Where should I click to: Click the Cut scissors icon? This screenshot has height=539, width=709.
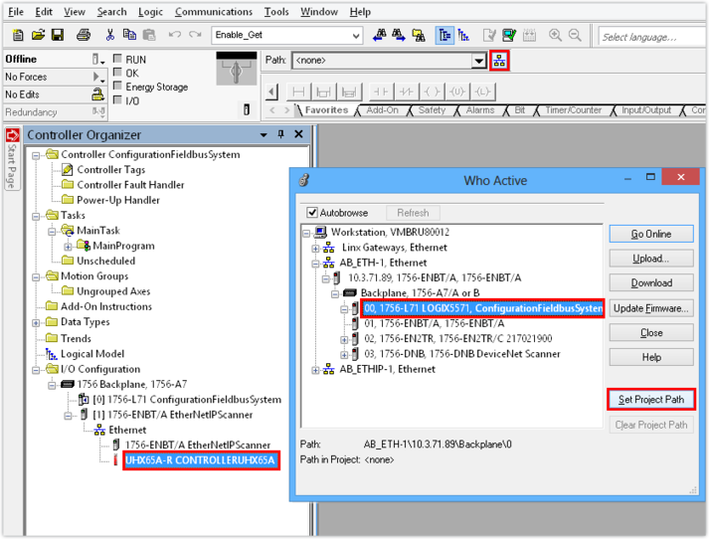(x=107, y=36)
